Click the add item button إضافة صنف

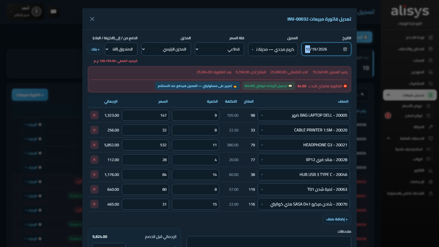click(337, 219)
